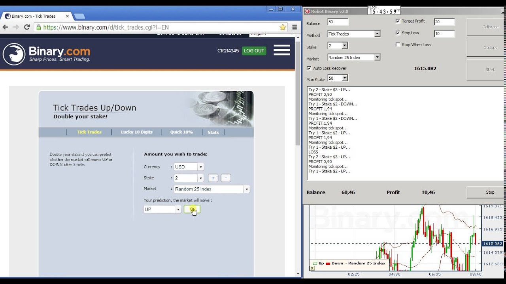Click the address bar URL
Image resolution: width=506 pixels, height=284 pixels.
tap(106, 27)
